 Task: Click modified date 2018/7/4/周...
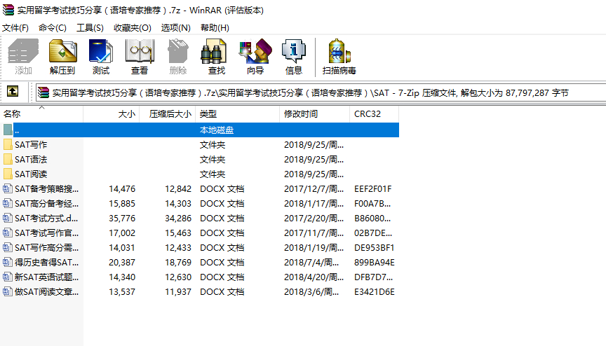[311, 262]
